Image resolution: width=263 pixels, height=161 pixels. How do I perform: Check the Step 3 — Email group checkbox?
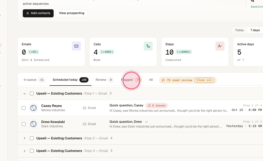click(32, 151)
